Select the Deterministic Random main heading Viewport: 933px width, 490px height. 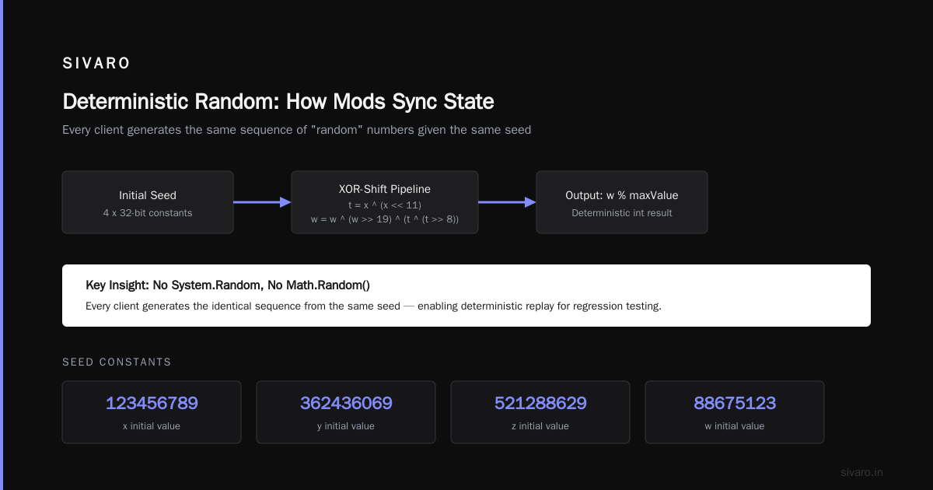(278, 102)
